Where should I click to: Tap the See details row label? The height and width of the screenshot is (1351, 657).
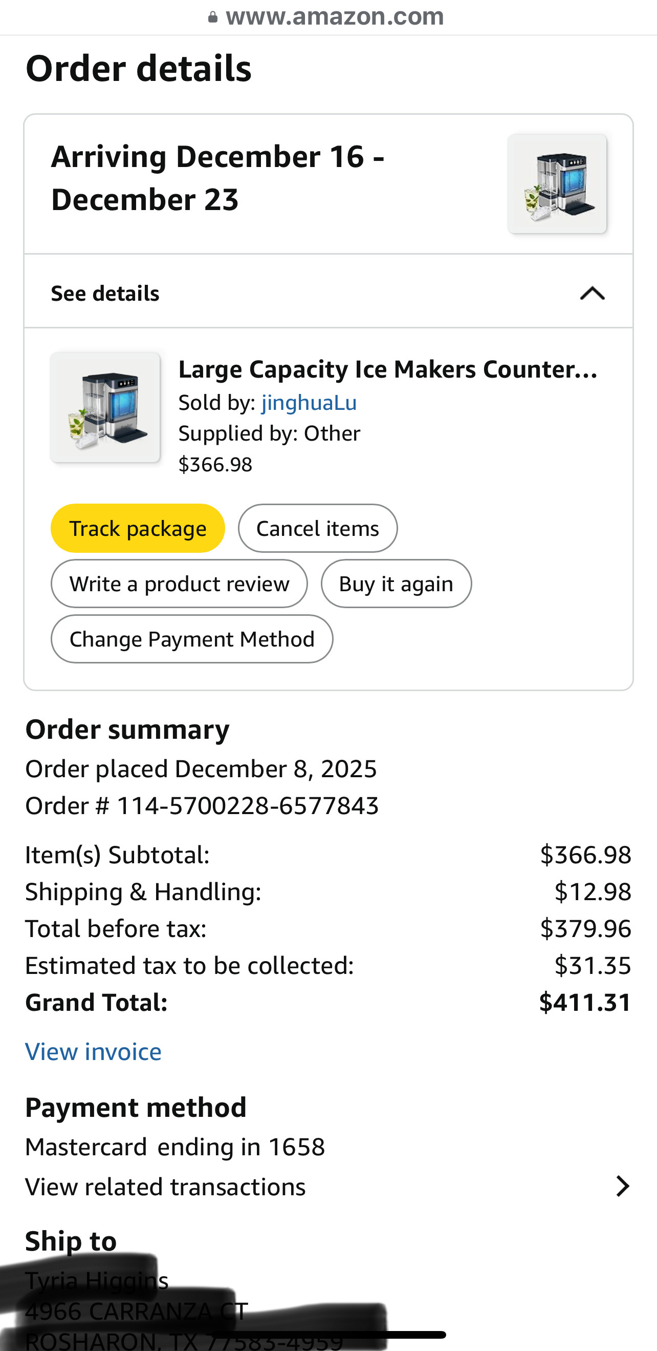pyautogui.click(x=105, y=293)
